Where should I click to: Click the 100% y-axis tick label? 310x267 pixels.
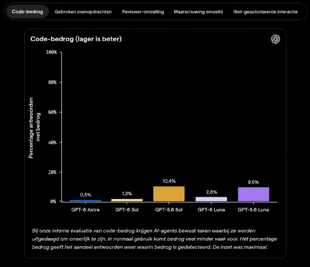point(51,52)
